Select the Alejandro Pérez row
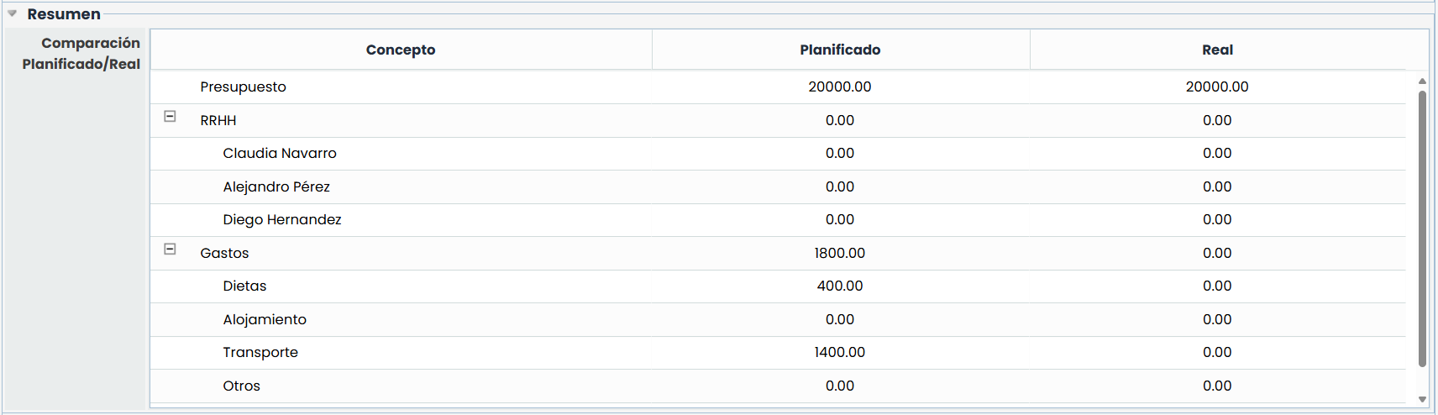The image size is (1438, 415). pos(276,186)
